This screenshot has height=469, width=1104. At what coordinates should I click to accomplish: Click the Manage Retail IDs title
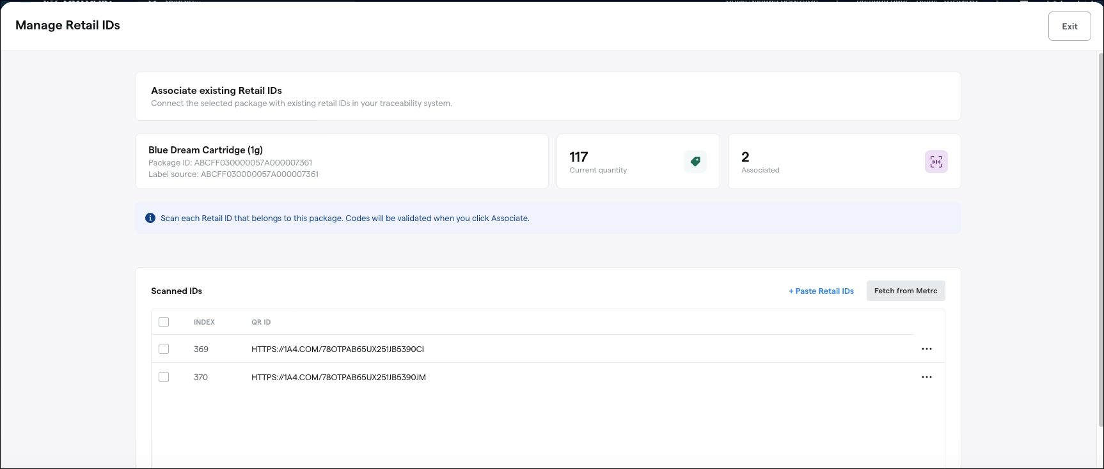(x=68, y=25)
